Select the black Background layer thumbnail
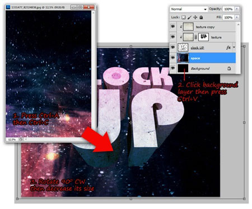Viewport: 252px width, 209px height. click(x=183, y=68)
